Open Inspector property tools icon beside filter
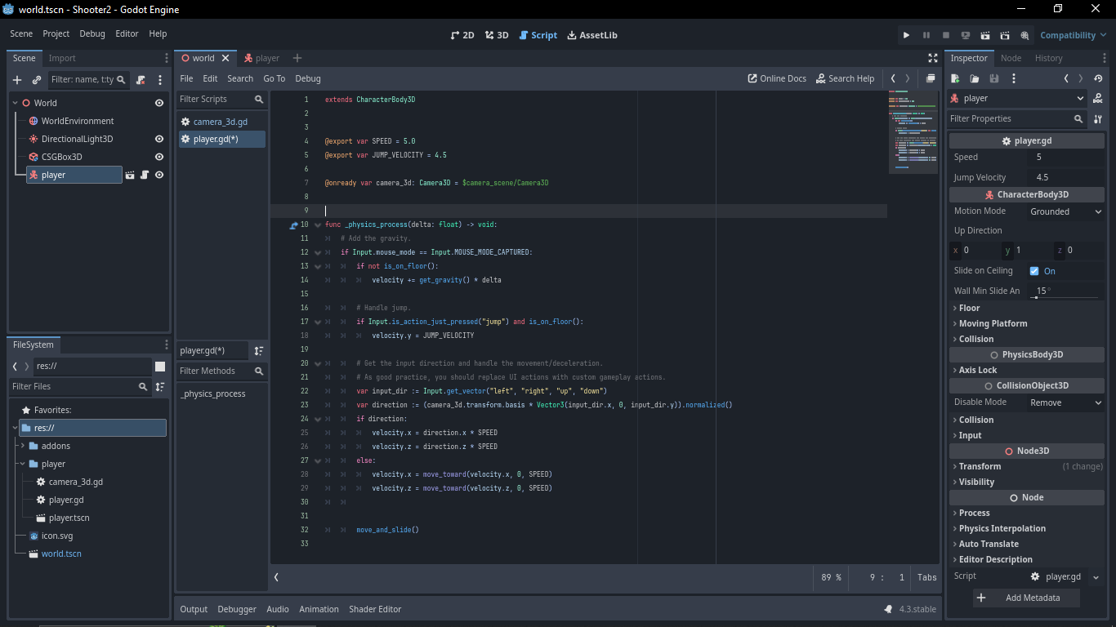The width and height of the screenshot is (1116, 627). coord(1098,118)
